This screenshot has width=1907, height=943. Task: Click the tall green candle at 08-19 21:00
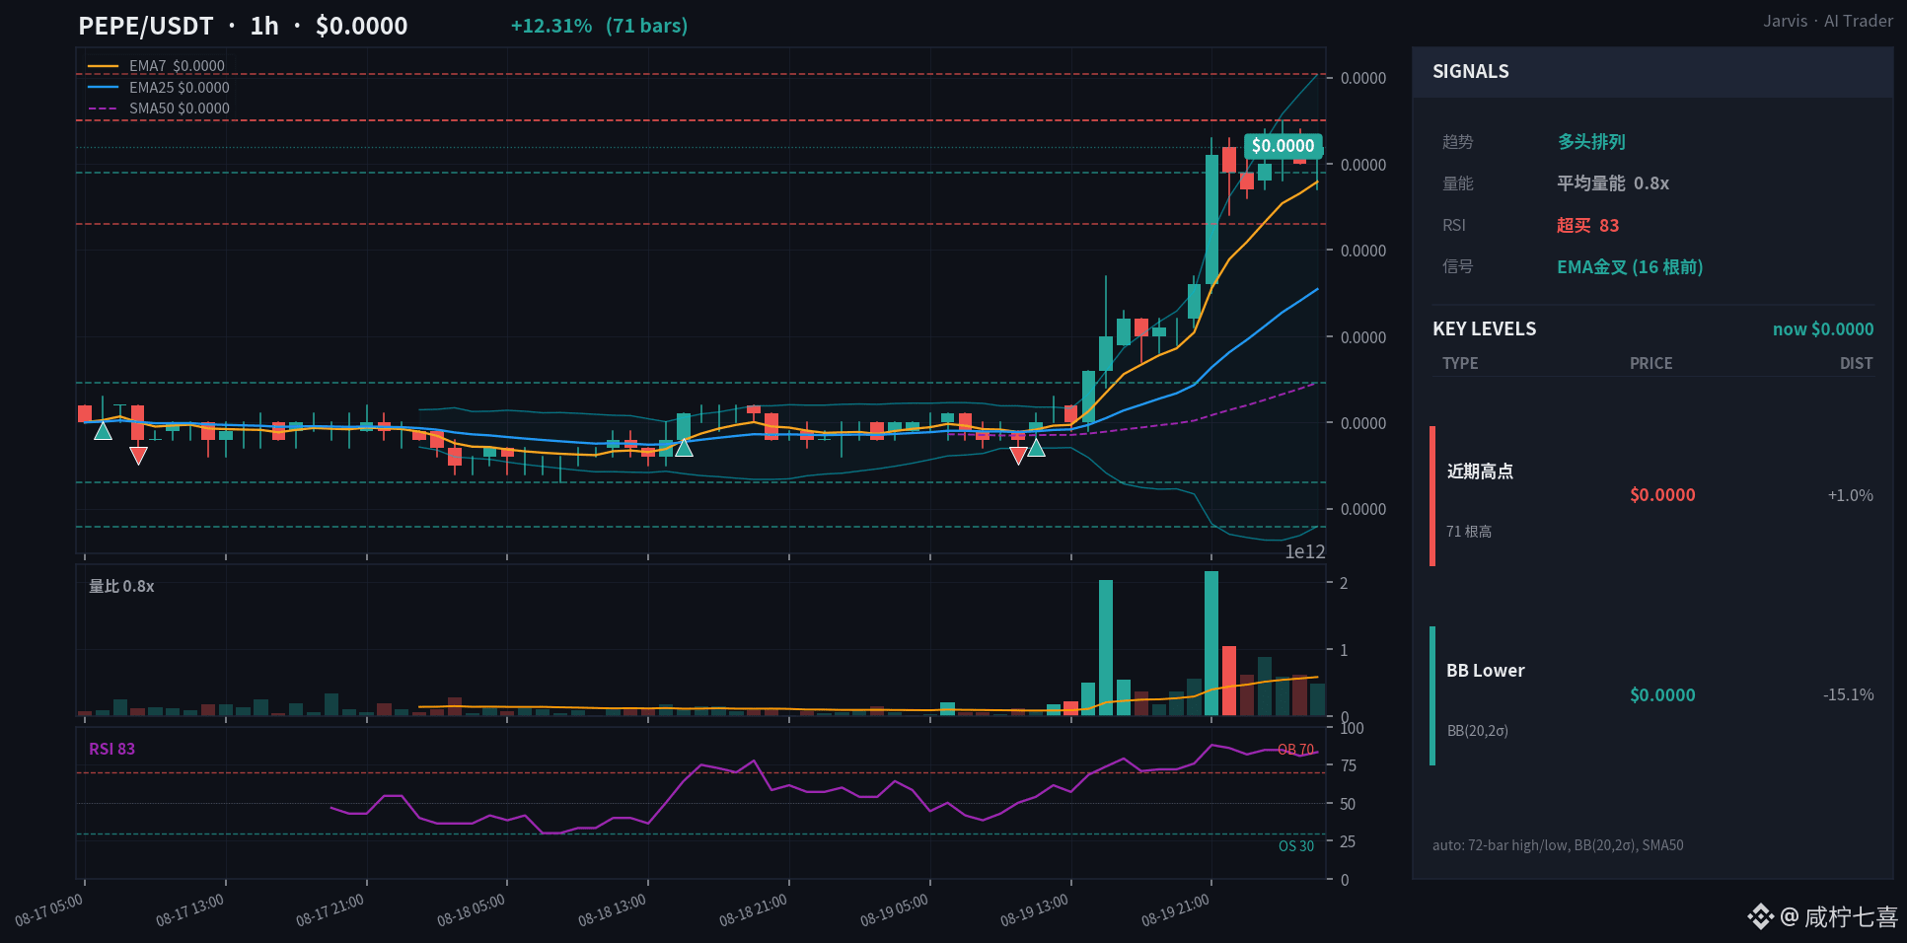tap(1211, 219)
